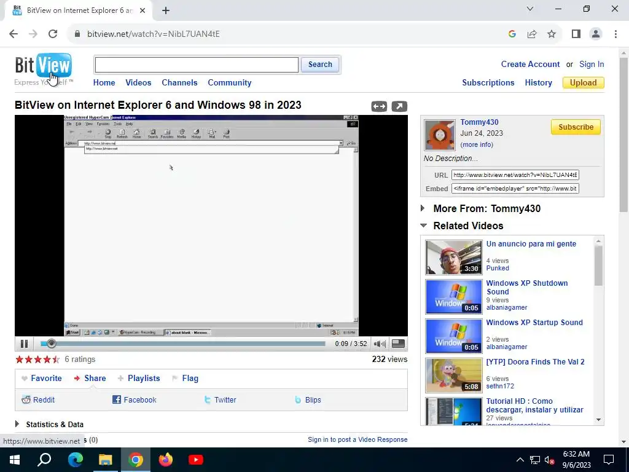Click Sign in to post a Video Response
The height and width of the screenshot is (472, 629).
(x=357, y=439)
